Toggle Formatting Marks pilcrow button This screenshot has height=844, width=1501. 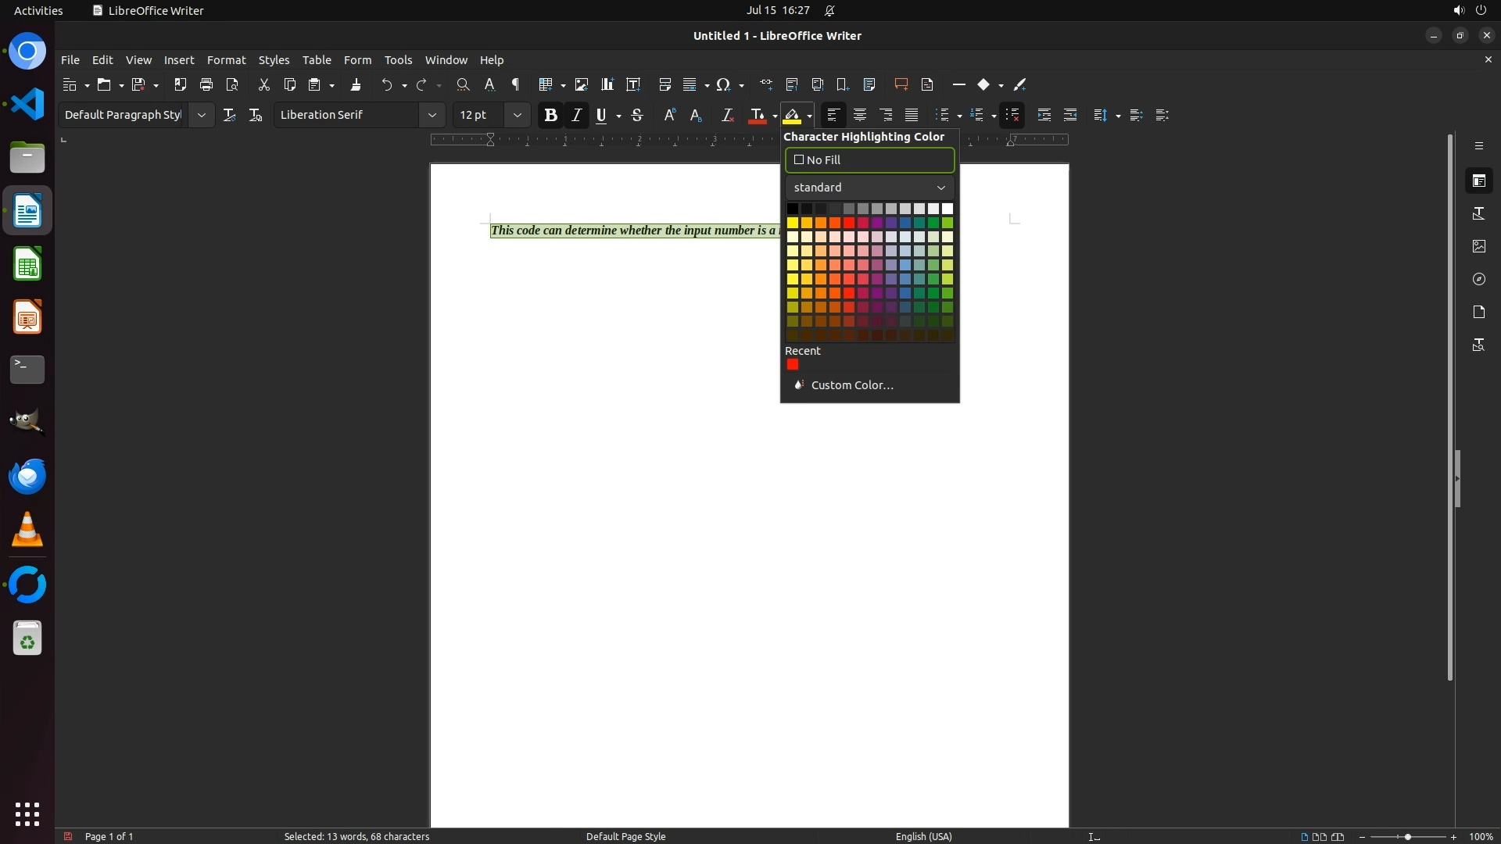[515, 84]
